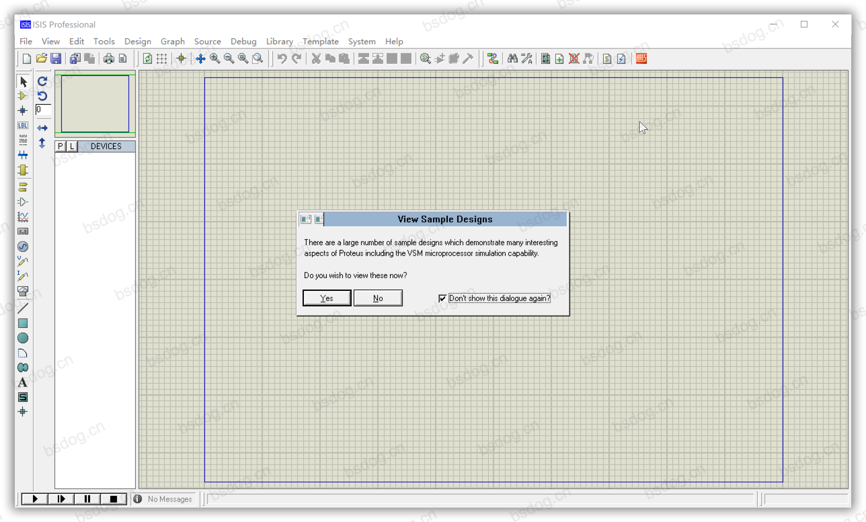
Task: Click the P pick devices button
Action: click(60, 146)
